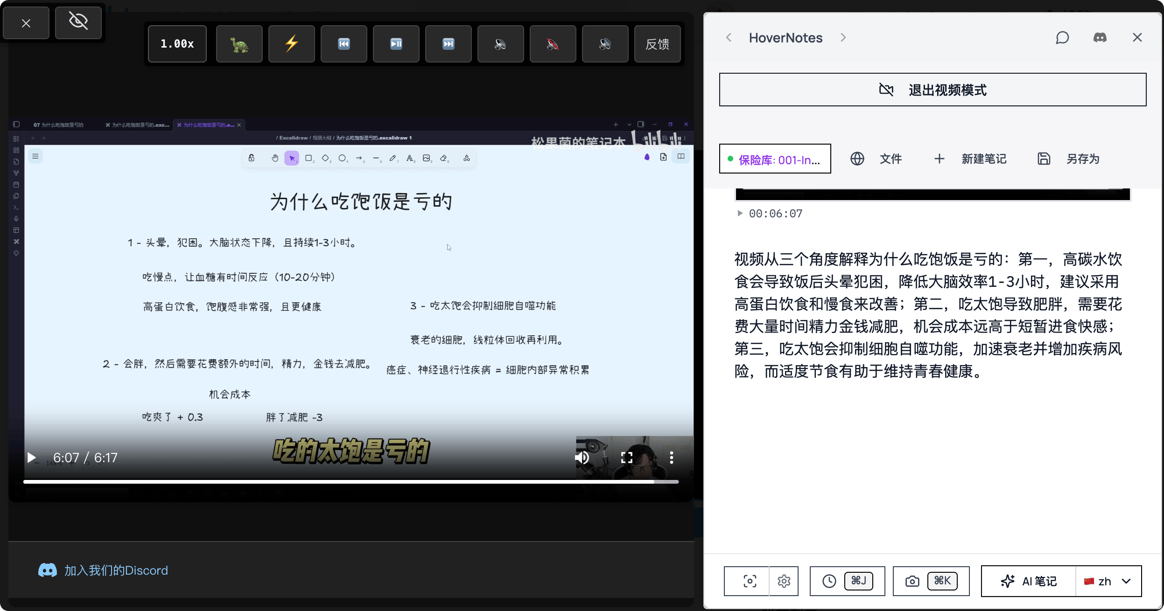Toggle the hide-overlay crossed eye button
1164x611 pixels.
78,22
